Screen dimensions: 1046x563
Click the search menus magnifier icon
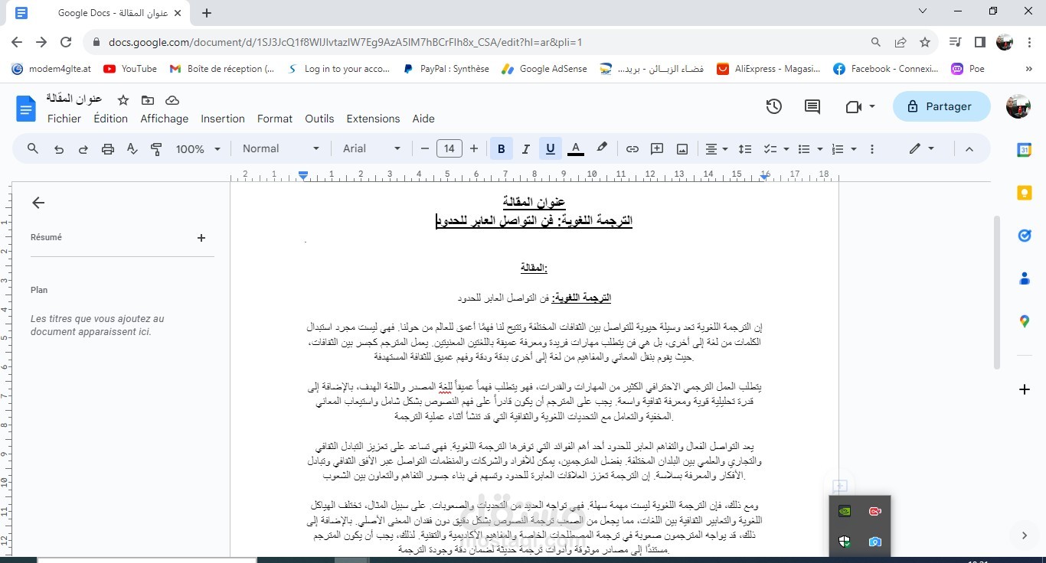32,148
